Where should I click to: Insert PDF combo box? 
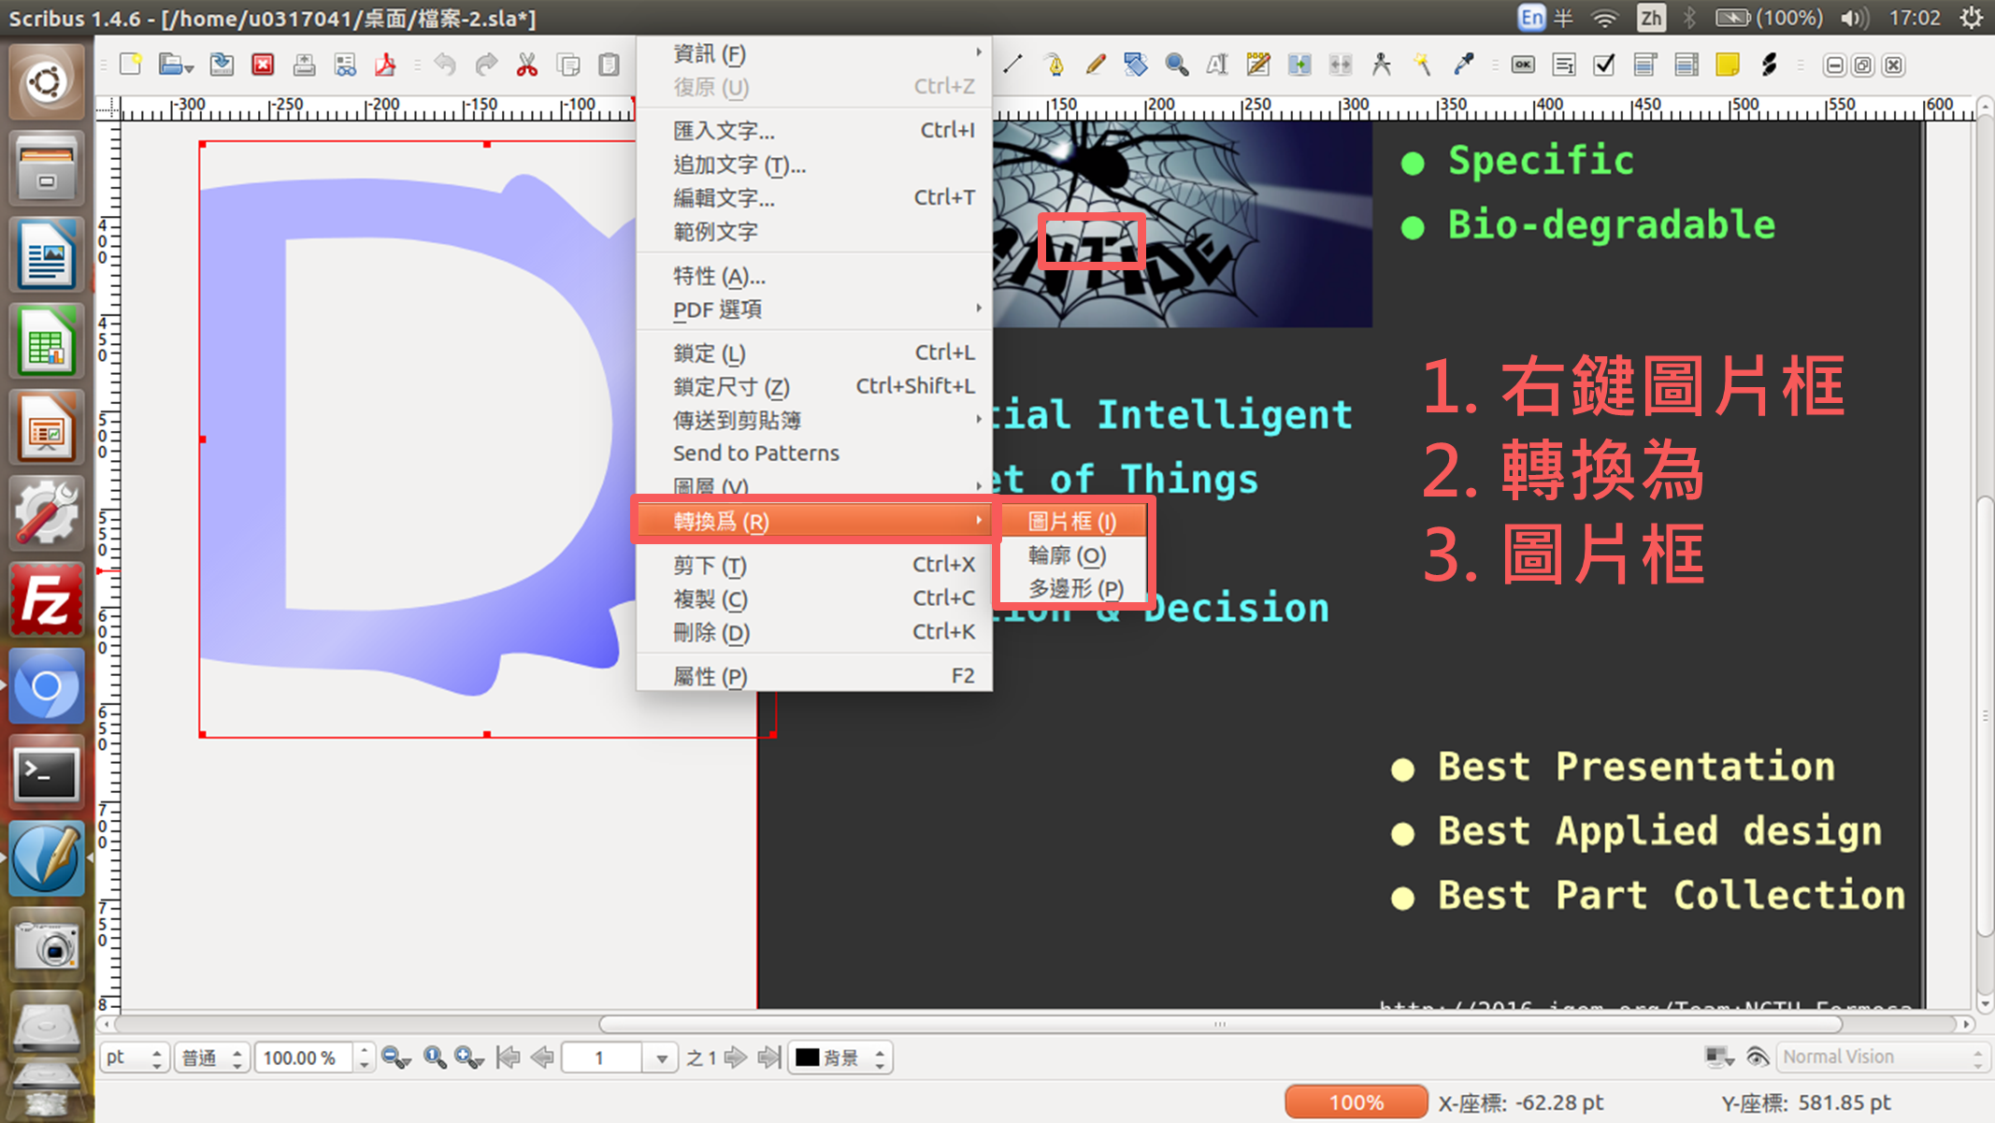pos(1645,65)
